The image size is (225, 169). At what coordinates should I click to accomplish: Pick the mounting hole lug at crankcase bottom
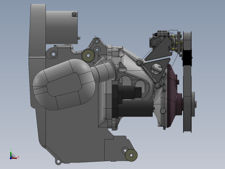[58, 161]
